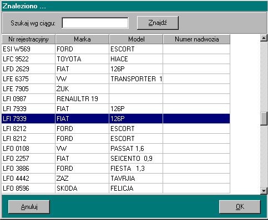Select registration LFC 9522

click(x=28, y=59)
